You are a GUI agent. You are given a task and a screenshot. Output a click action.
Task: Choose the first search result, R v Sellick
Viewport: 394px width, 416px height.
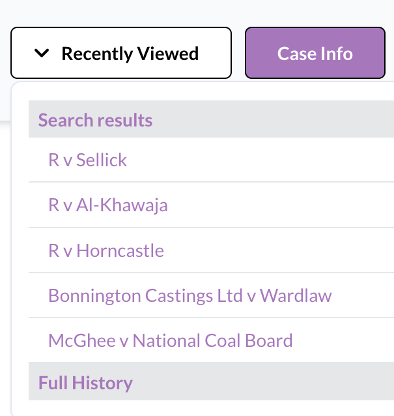tap(88, 160)
